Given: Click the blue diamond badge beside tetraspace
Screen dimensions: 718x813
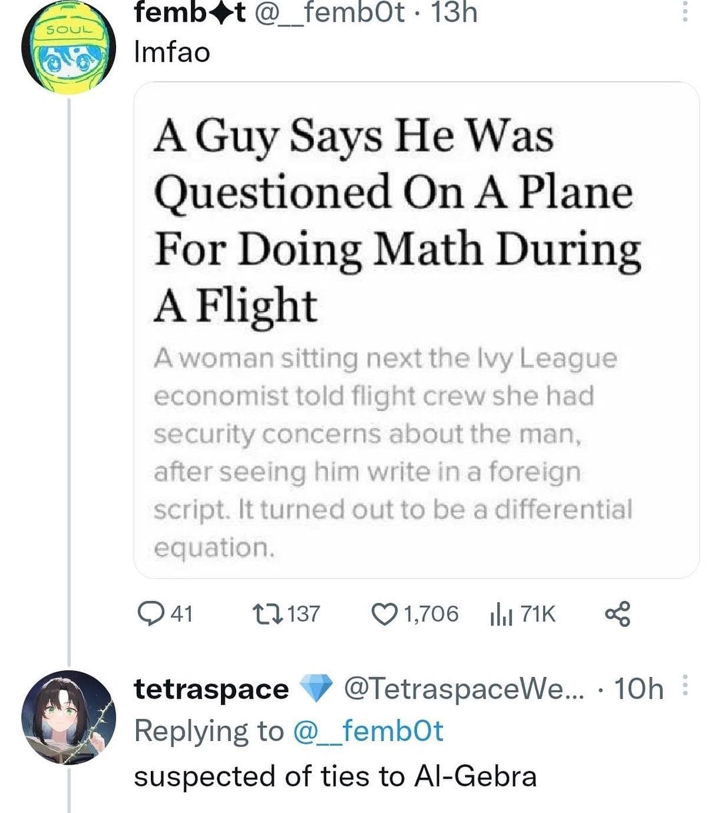Looking at the screenshot, I should tap(316, 688).
